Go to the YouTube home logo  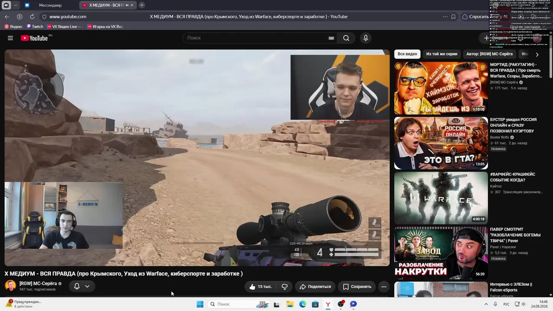[35, 38]
